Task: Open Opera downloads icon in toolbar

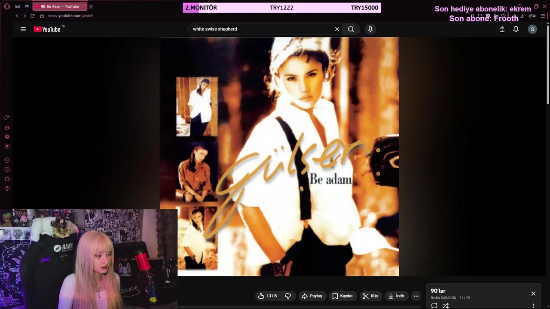Action: pos(522,16)
